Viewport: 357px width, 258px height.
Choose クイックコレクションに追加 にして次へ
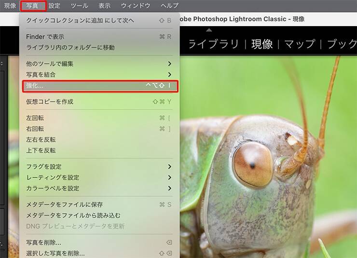click(99, 20)
